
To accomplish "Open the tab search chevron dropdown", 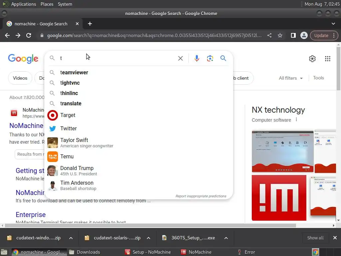I will [x=333, y=24].
